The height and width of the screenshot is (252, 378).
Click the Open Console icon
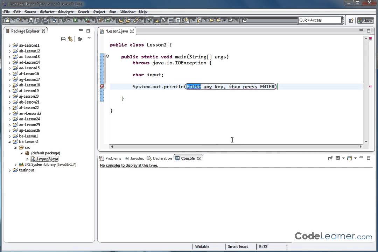(x=350, y=158)
